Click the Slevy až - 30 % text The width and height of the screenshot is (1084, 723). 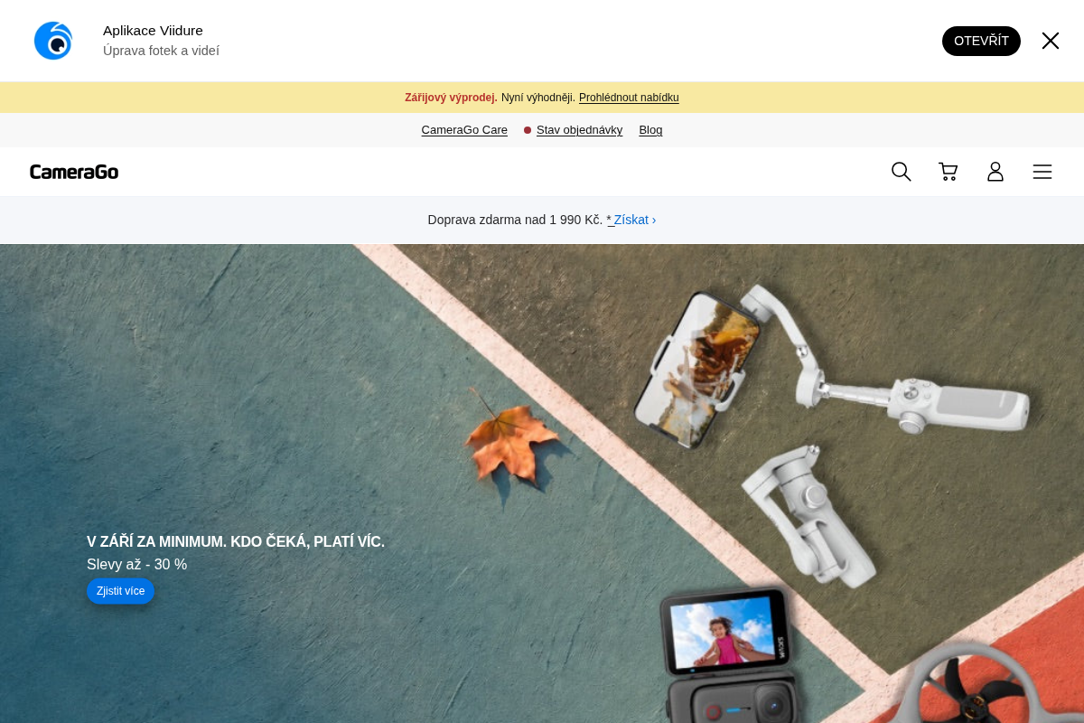tap(136, 565)
